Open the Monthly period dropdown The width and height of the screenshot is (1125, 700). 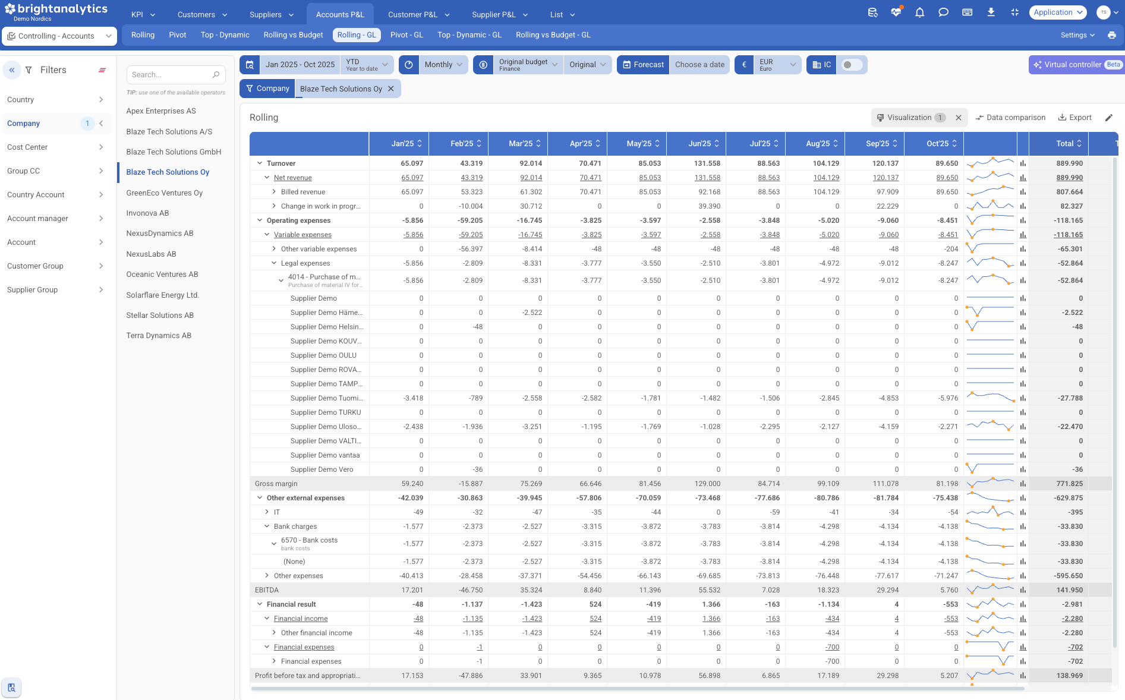pos(443,65)
